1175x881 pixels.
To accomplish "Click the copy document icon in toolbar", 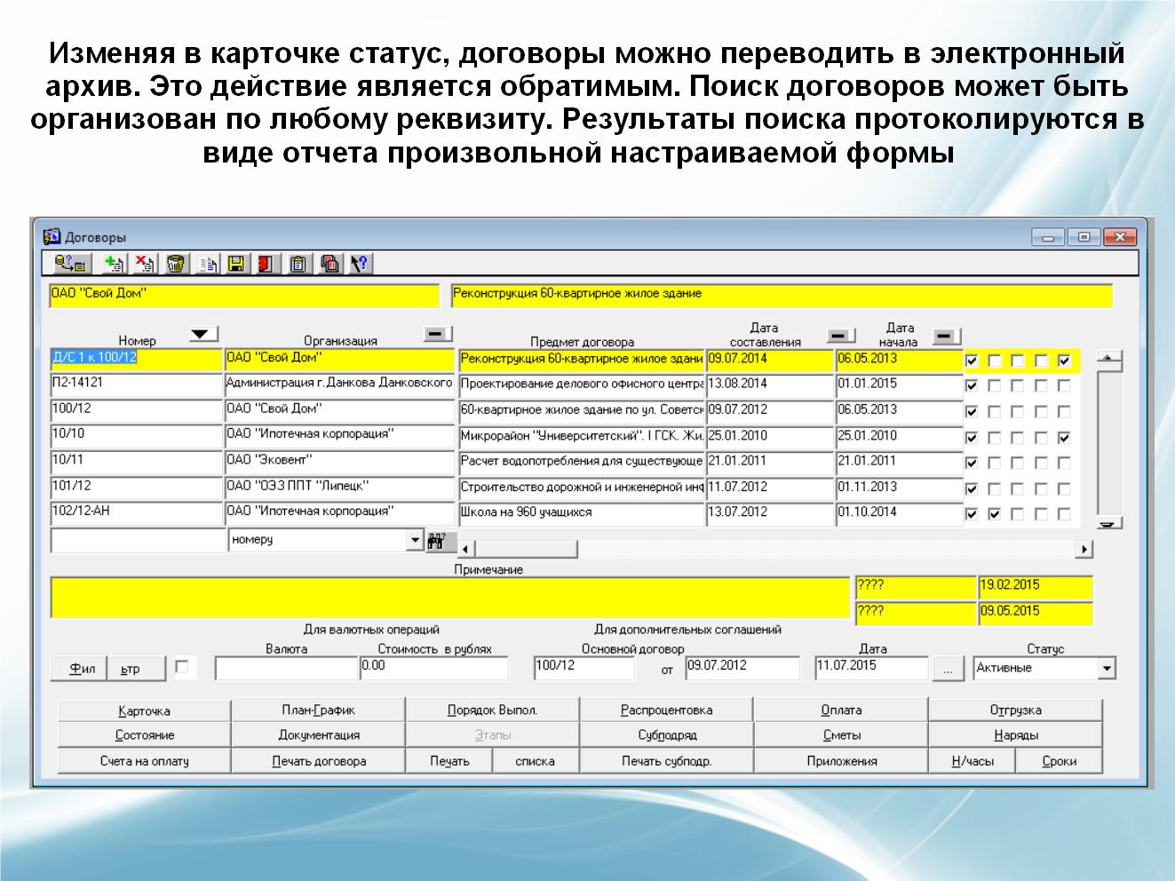I will point(207,263).
